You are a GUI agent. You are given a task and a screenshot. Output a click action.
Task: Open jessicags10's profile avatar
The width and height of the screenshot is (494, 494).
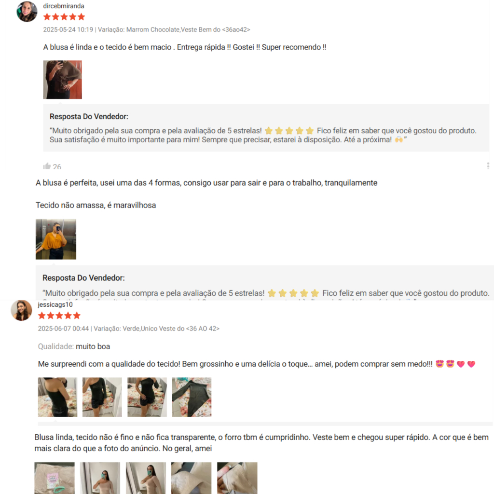tap(21, 310)
